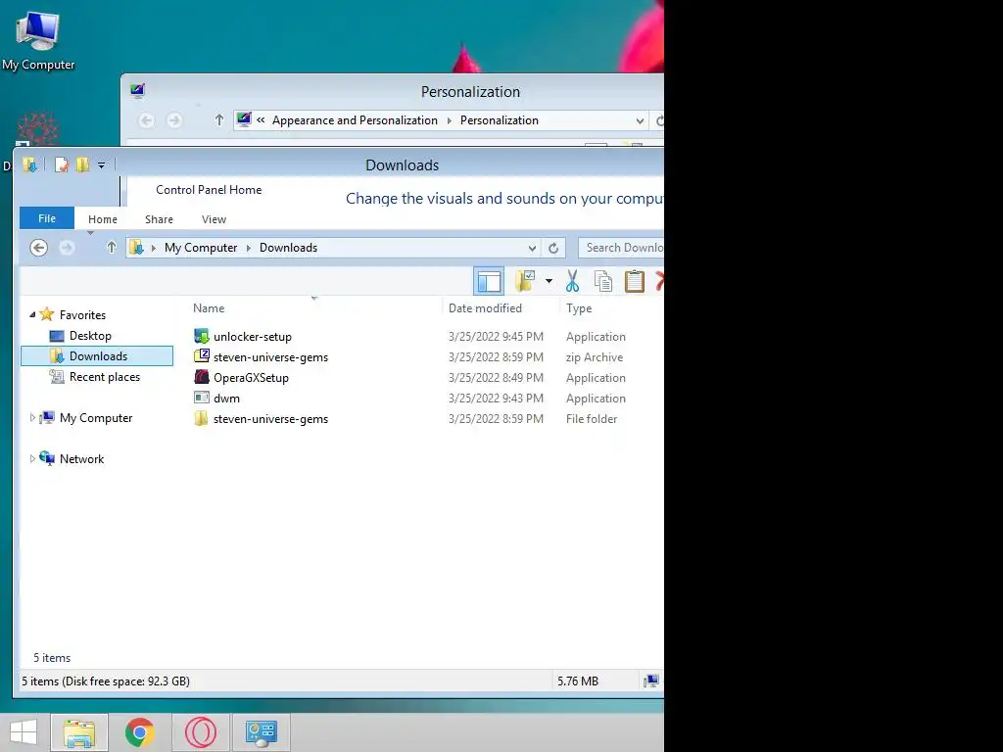Launch Opera from the taskbar

point(201,732)
